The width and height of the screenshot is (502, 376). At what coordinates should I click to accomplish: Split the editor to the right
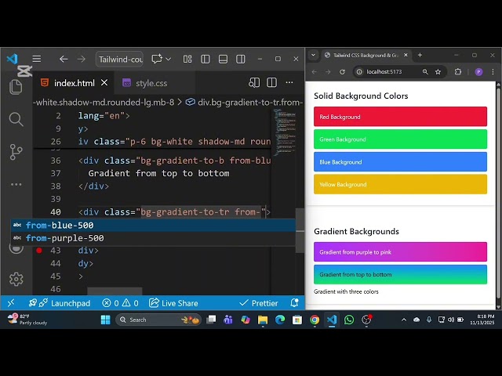click(x=272, y=83)
